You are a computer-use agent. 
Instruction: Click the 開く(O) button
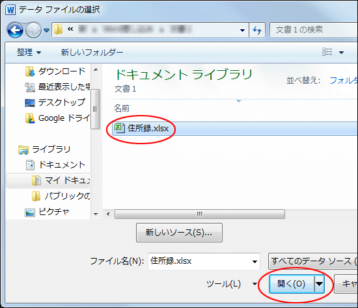pos(292,284)
